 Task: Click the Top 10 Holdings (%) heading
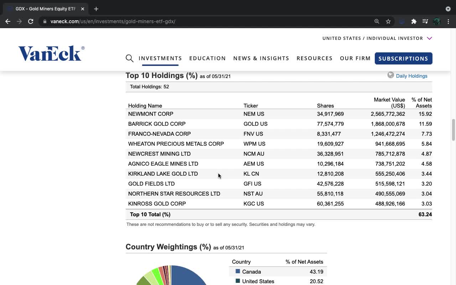[x=162, y=76]
